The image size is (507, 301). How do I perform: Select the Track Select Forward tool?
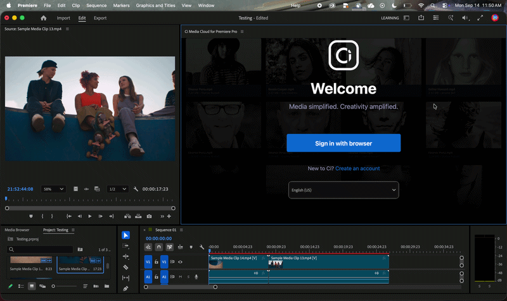pyautogui.click(x=125, y=246)
